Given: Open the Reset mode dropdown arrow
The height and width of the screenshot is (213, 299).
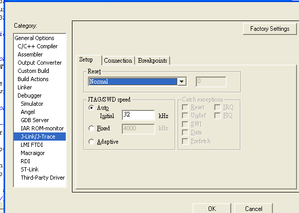Looking at the screenshot, I should [x=182, y=82].
